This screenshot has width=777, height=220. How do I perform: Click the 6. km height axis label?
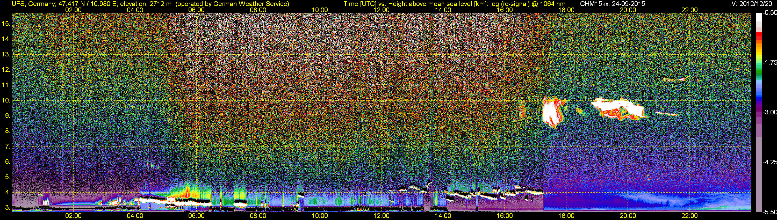pos(8,162)
